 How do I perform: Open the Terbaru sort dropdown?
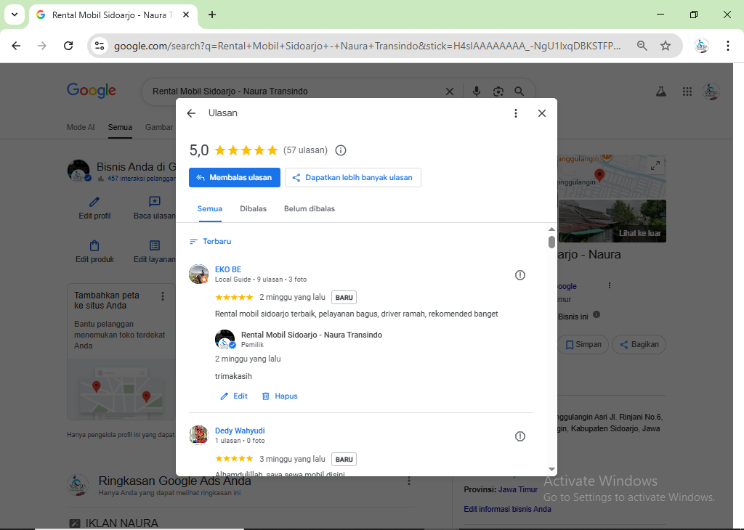coord(210,240)
